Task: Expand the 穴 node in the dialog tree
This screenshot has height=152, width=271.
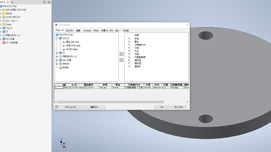Action: [x=57, y=53]
